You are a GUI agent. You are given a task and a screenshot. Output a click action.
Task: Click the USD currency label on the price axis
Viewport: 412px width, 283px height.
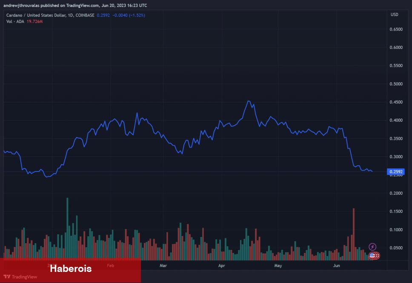[x=395, y=15]
